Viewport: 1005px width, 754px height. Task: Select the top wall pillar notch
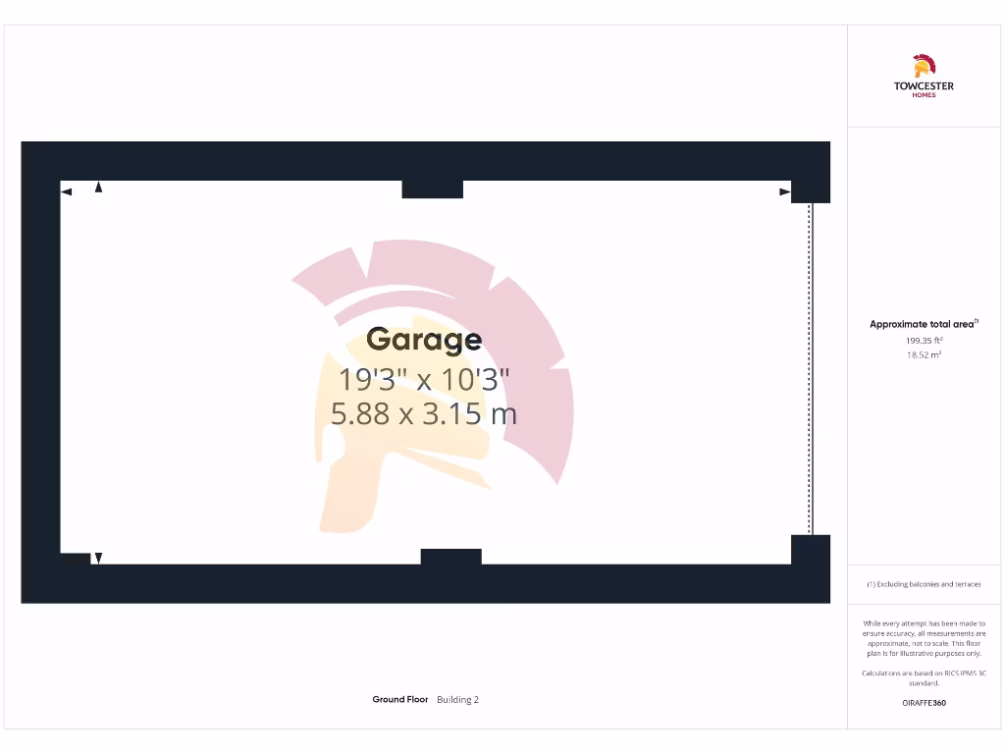[432, 188]
